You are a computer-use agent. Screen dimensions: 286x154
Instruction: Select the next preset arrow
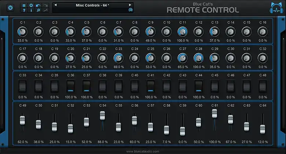click(x=130, y=5)
